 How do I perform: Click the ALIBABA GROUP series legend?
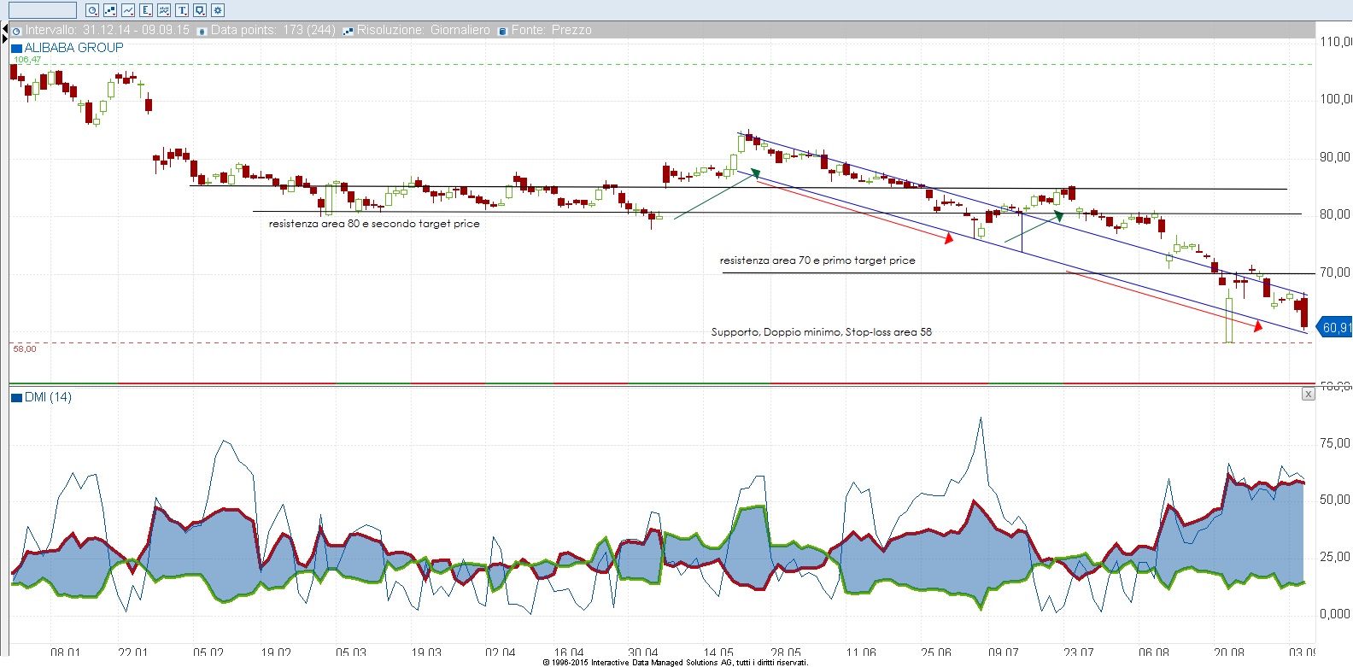[x=73, y=48]
